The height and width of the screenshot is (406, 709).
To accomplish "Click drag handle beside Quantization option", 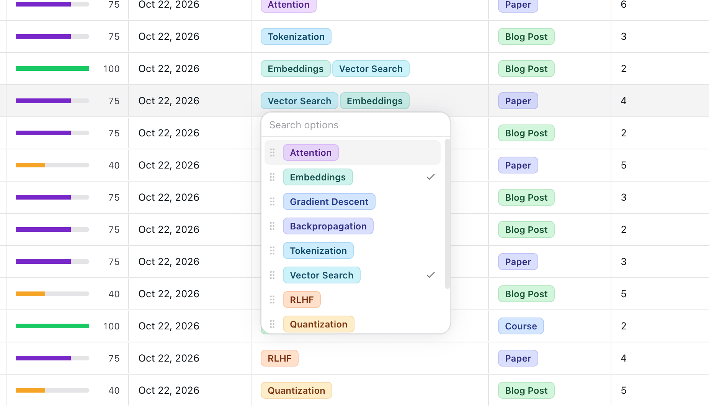I will pyautogui.click(x=272, y=324).
